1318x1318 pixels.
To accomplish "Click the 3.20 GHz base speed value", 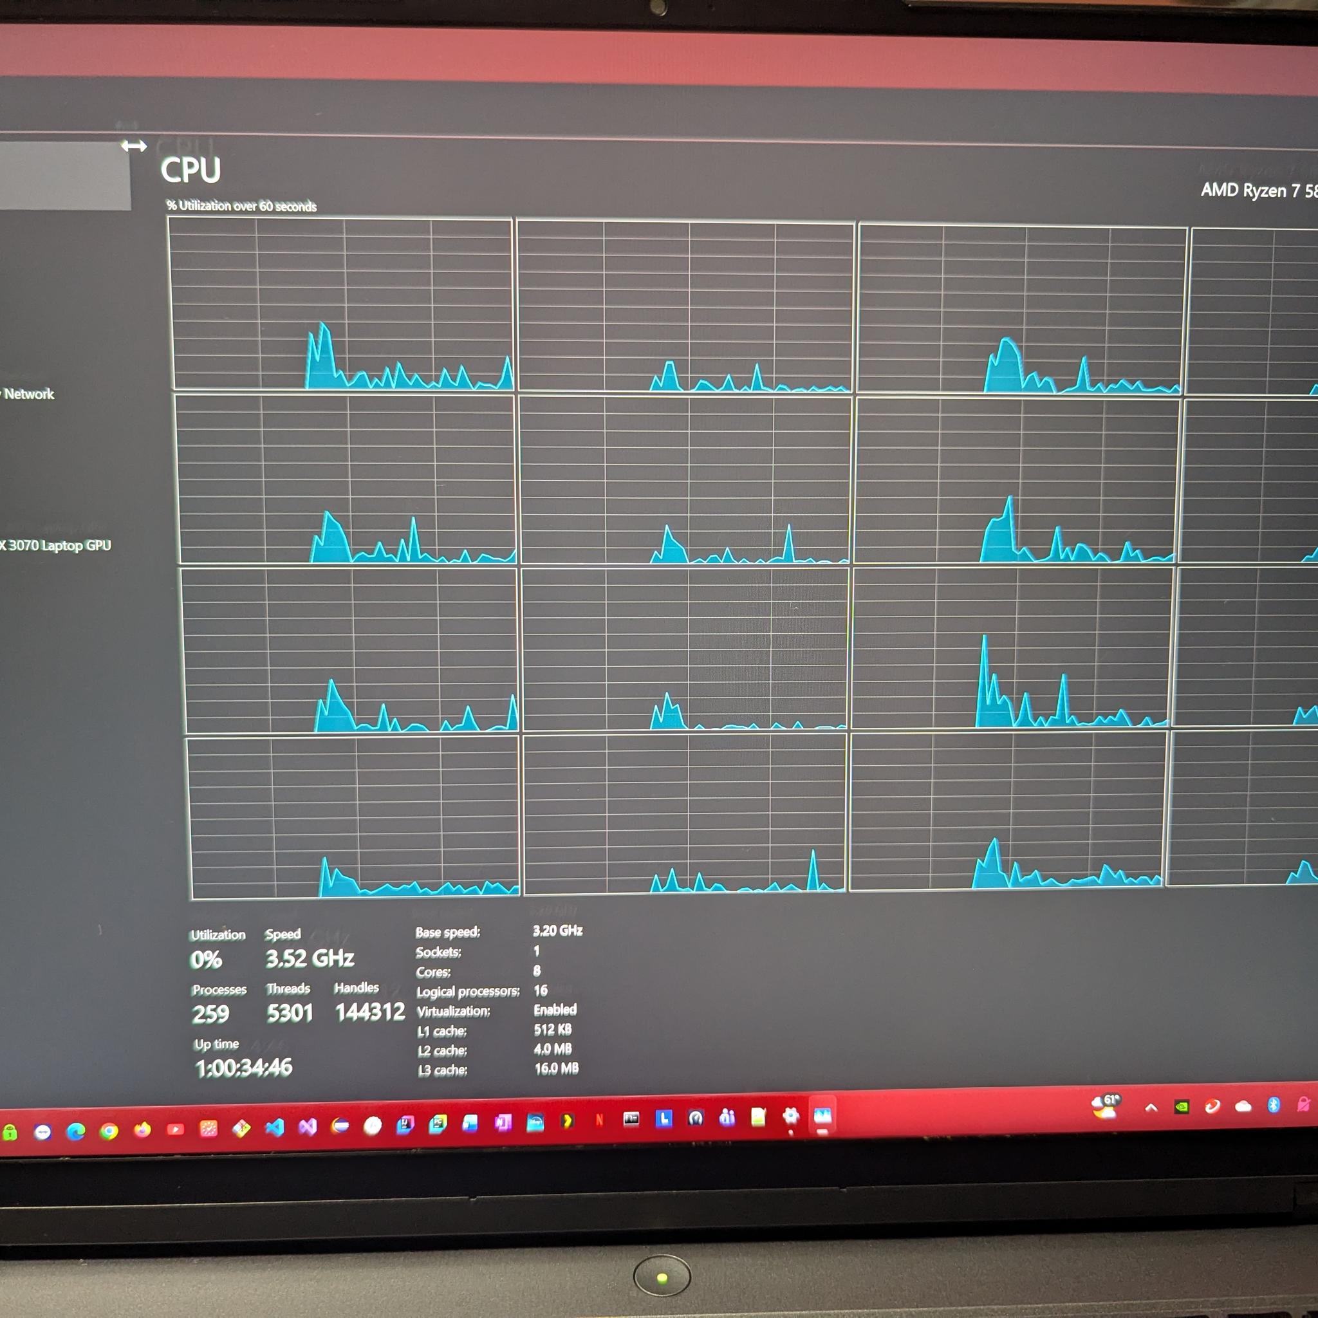I will (x=558, y=931).
